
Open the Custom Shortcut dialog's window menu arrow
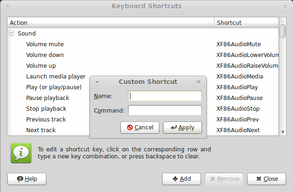coord(97,82)
